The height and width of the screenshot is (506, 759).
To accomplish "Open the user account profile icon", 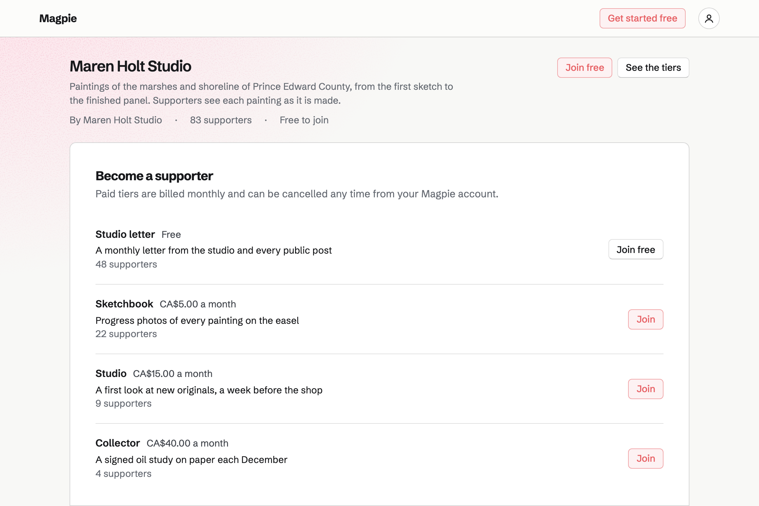I will point(709,18).
